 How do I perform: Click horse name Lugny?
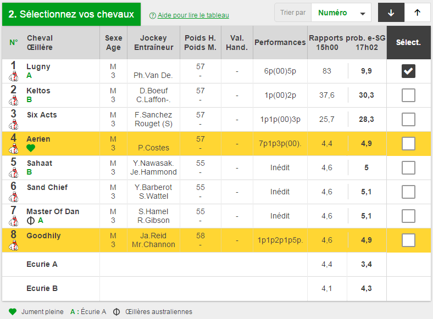(x=38, y=67)
